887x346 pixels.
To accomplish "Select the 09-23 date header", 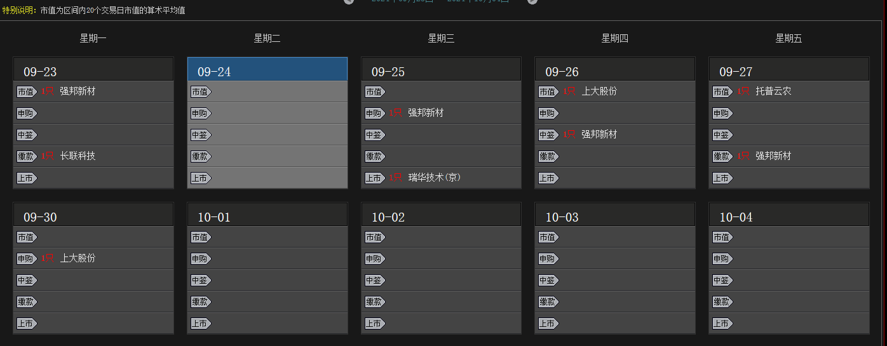I will click(93, 69).
